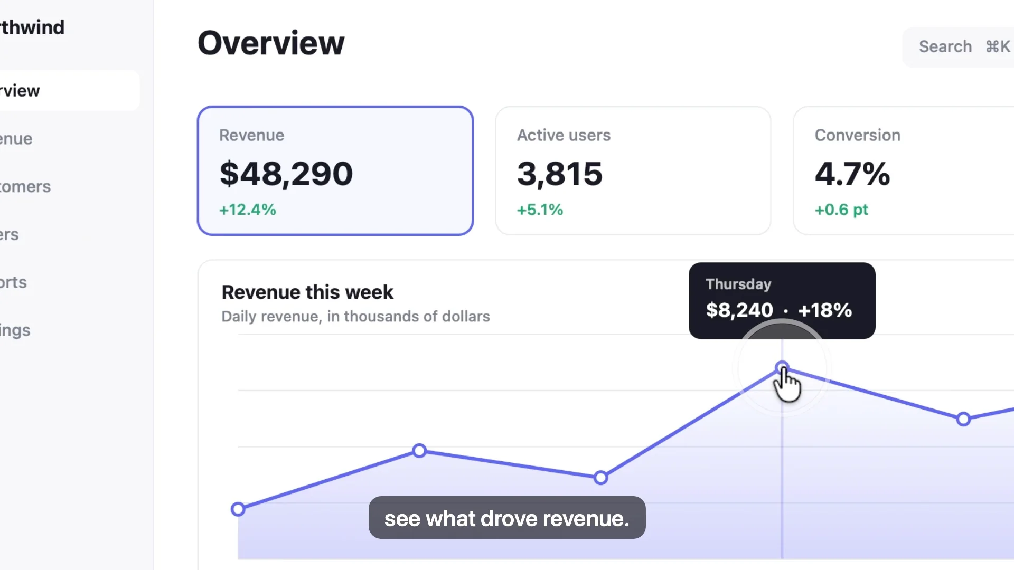Click the Thursday $8,240 tooltip
Image resolution: width=1014 pixels, height=570 pixels.
[x=782, y=300]
